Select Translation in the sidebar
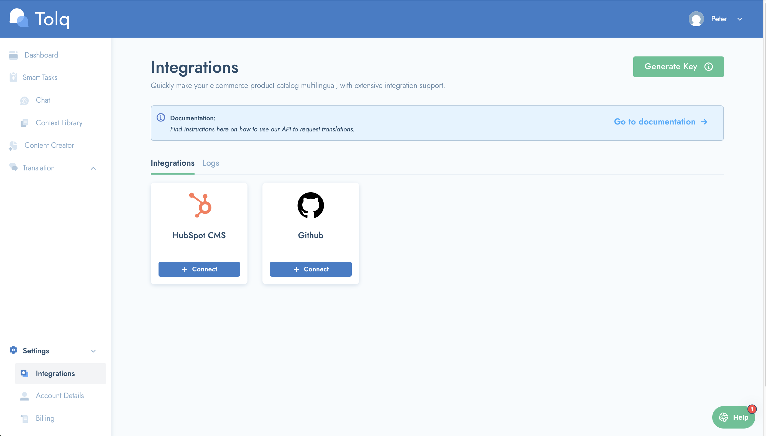Image resolution: width=766 pixels, height=436 pixels. click(39, 168)
